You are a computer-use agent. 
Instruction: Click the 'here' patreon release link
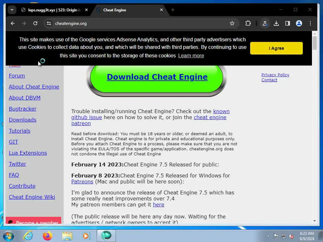click(x=158, y=205)
